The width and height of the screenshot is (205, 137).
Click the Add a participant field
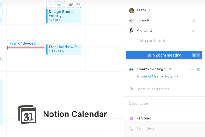coord(150,41)
